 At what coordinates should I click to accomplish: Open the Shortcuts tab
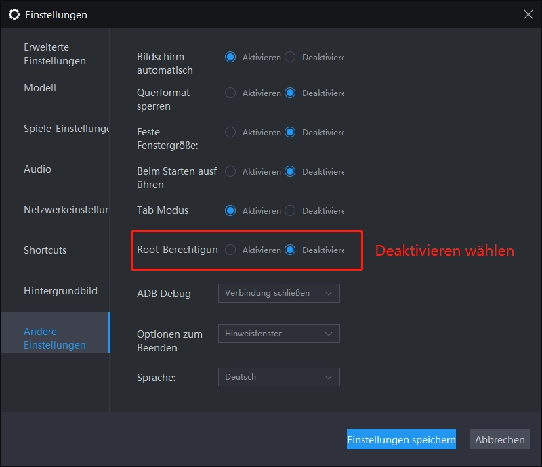[x=45, y=250]
